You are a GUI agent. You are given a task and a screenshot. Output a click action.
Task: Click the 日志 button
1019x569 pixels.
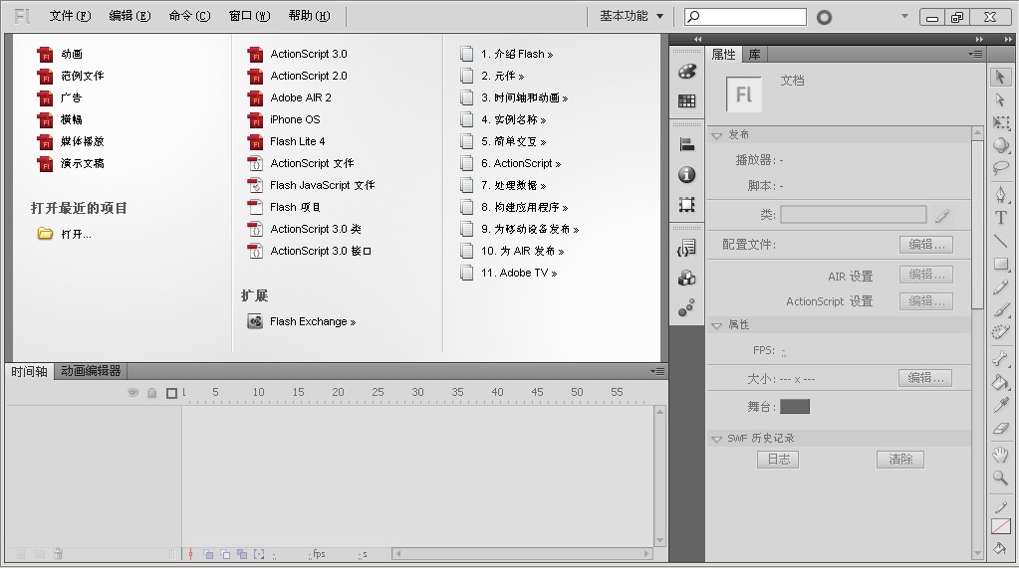779,460
